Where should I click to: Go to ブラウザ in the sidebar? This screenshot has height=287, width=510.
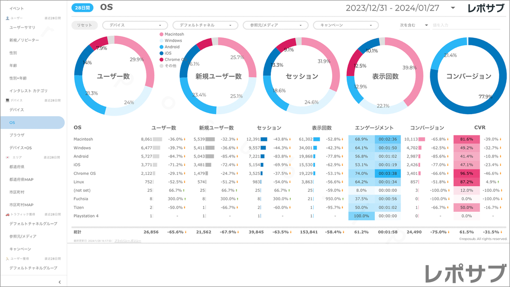[17, 135]
